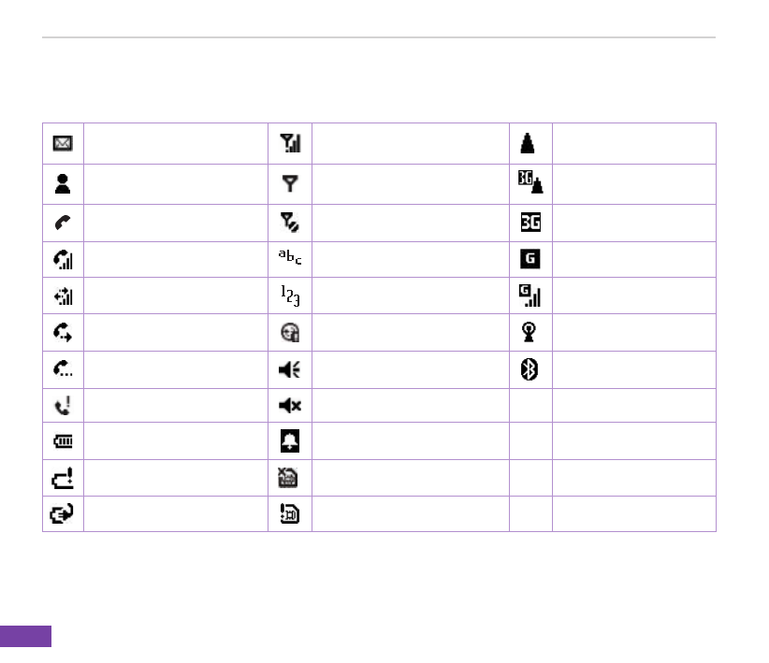This screenshot has height=663, width=769.
Task: Click the alarm bell icon
Action: coord(290,441)
